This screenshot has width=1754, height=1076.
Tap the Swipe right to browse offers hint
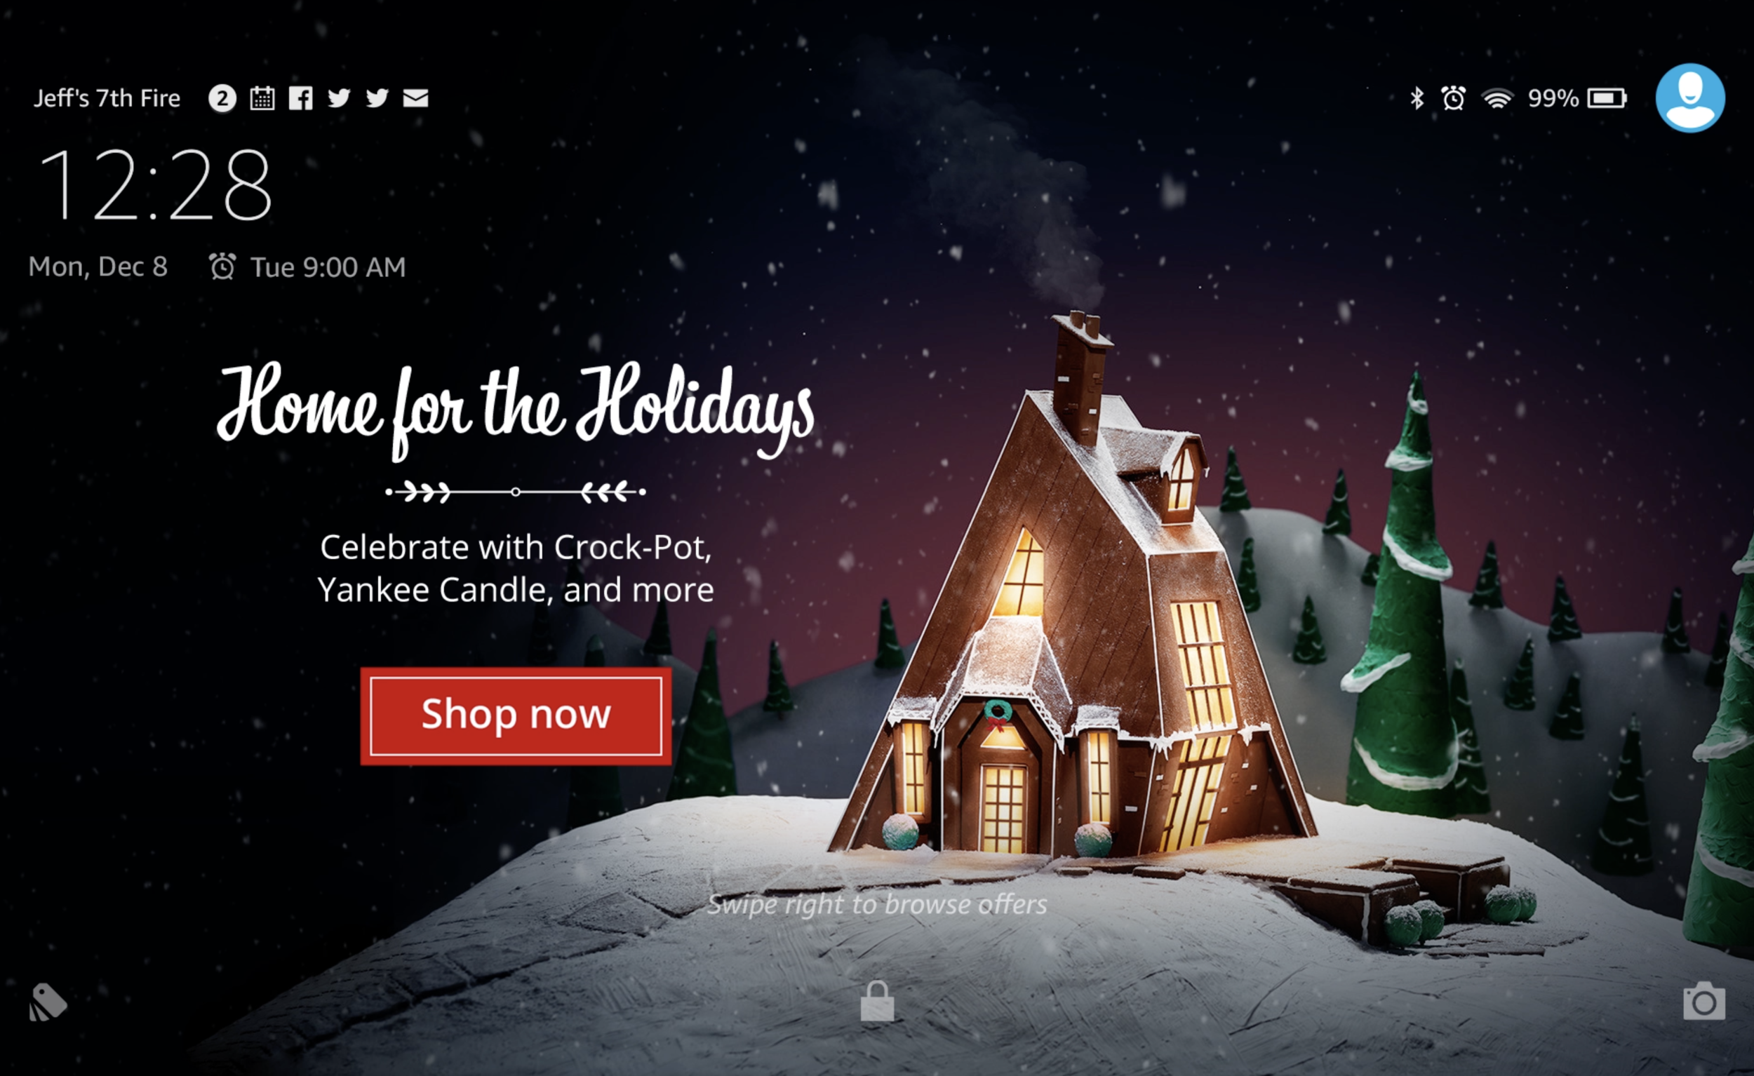pyautogui.click(x=877, y=904)
